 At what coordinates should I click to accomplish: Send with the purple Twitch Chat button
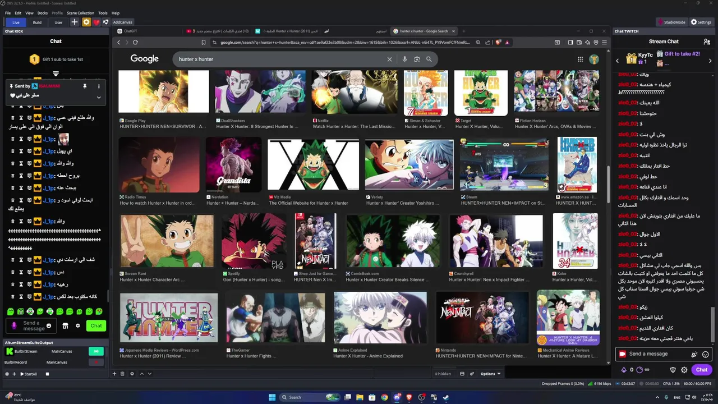coord(702,370)
